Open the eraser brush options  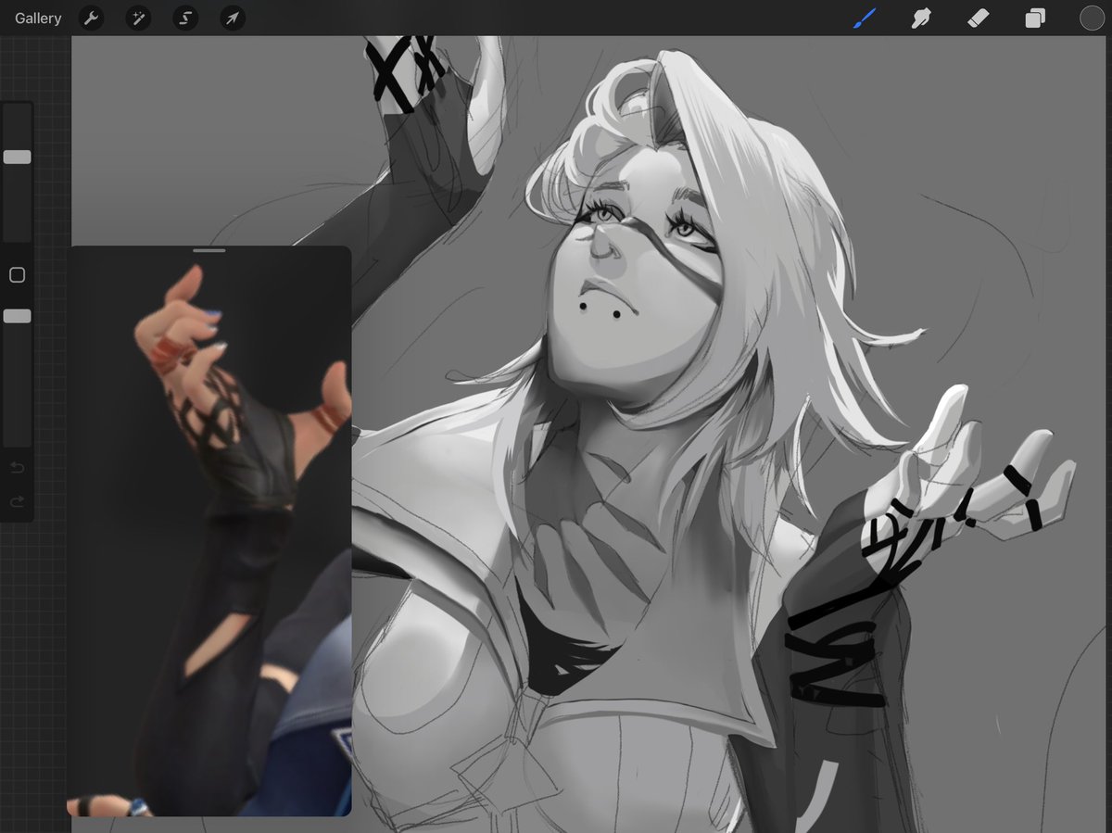(978, 18)
